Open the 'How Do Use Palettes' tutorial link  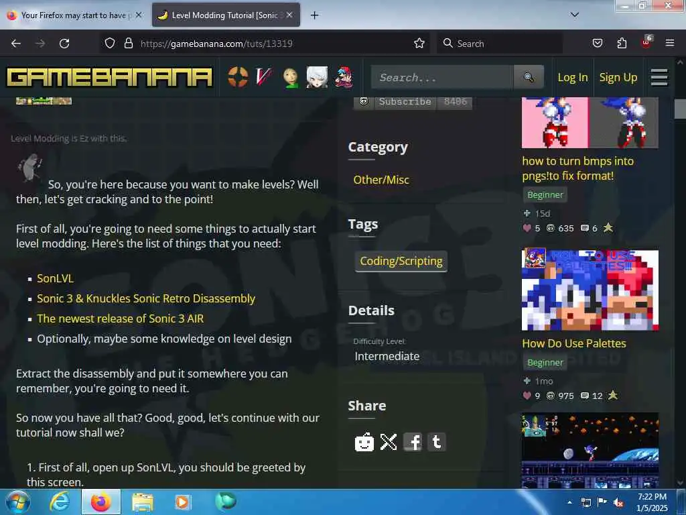(x=574, y=343)
